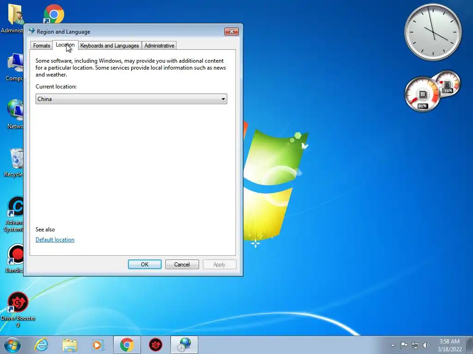Click the Cancel button
The height and width of the screenshot is (354, 473).
pyautogui.click(x=182, y=264)
